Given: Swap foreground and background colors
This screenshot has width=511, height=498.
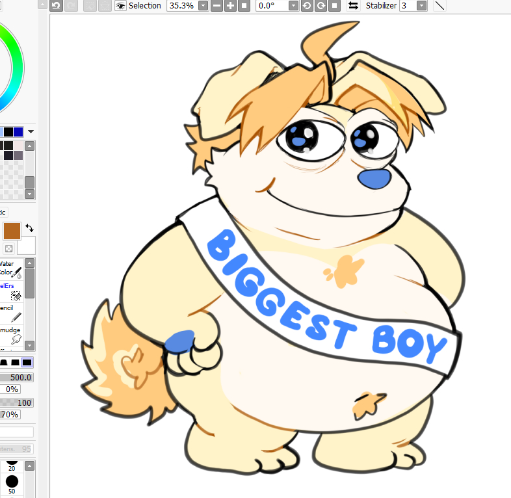Looking at the screenshot, I should (x=30, y=228).
